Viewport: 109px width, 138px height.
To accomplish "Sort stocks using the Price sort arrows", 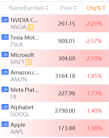I will click(x=75, y=8).
